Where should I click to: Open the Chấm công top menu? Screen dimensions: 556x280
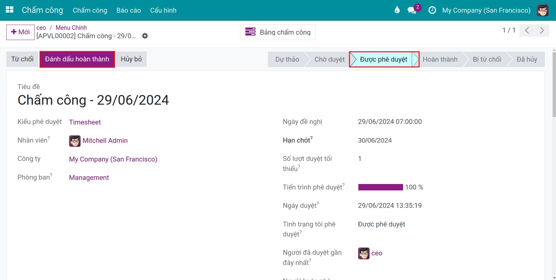[x=90, y=10]
